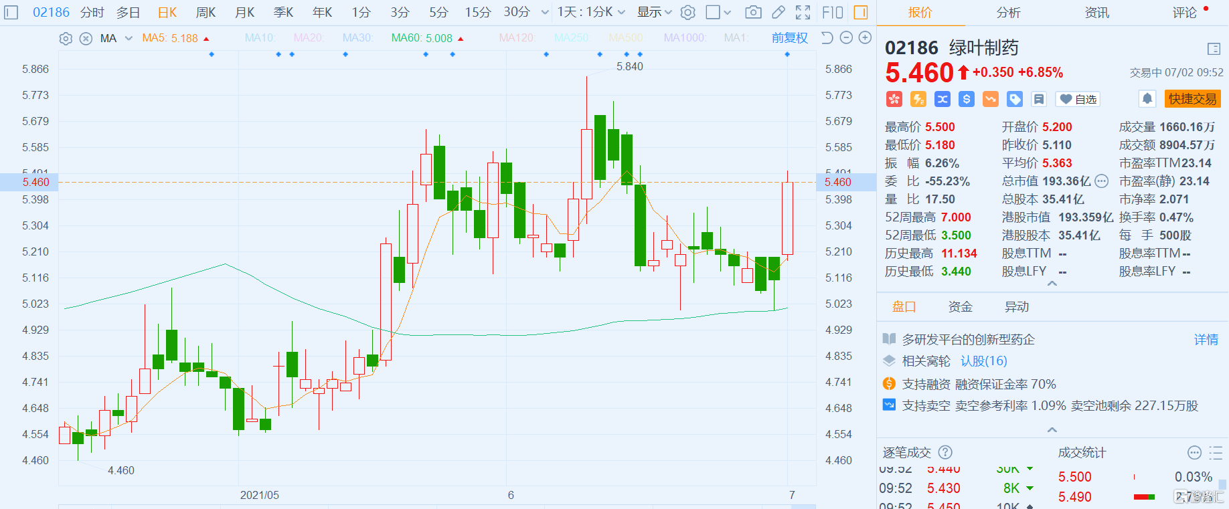
Task: Open the 1天:1分K range dropdown
Action: pyautogui.click(x=591, y=12)
